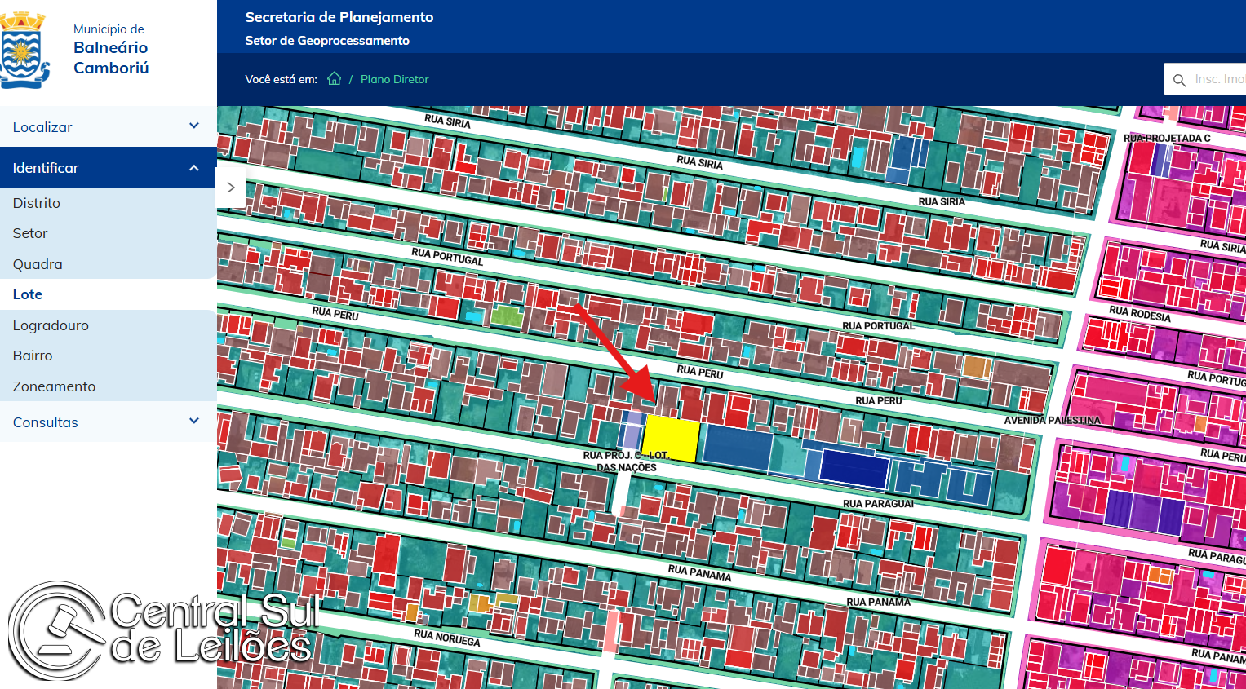
Task: Select Distrito under Identificar
Action: (x=37, y=203)
